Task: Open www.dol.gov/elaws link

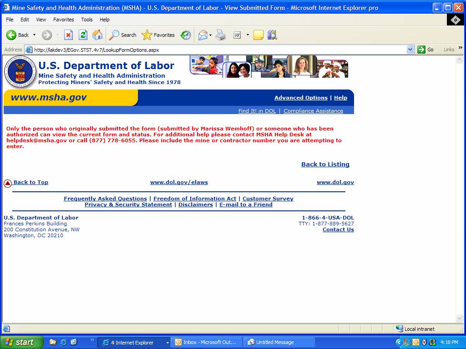Action: (x=179, y=182)
